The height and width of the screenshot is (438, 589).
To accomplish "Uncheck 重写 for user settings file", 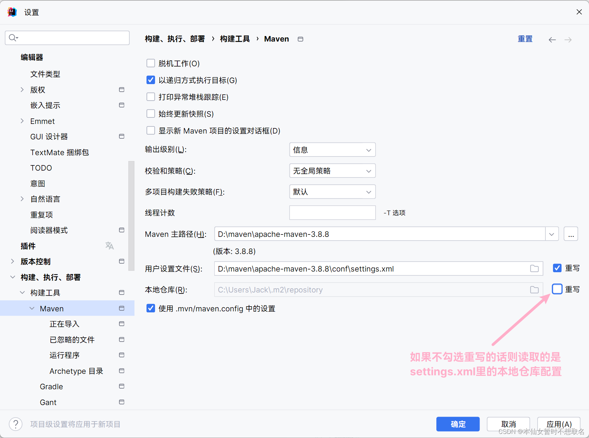I will click(x=557, y=268).
